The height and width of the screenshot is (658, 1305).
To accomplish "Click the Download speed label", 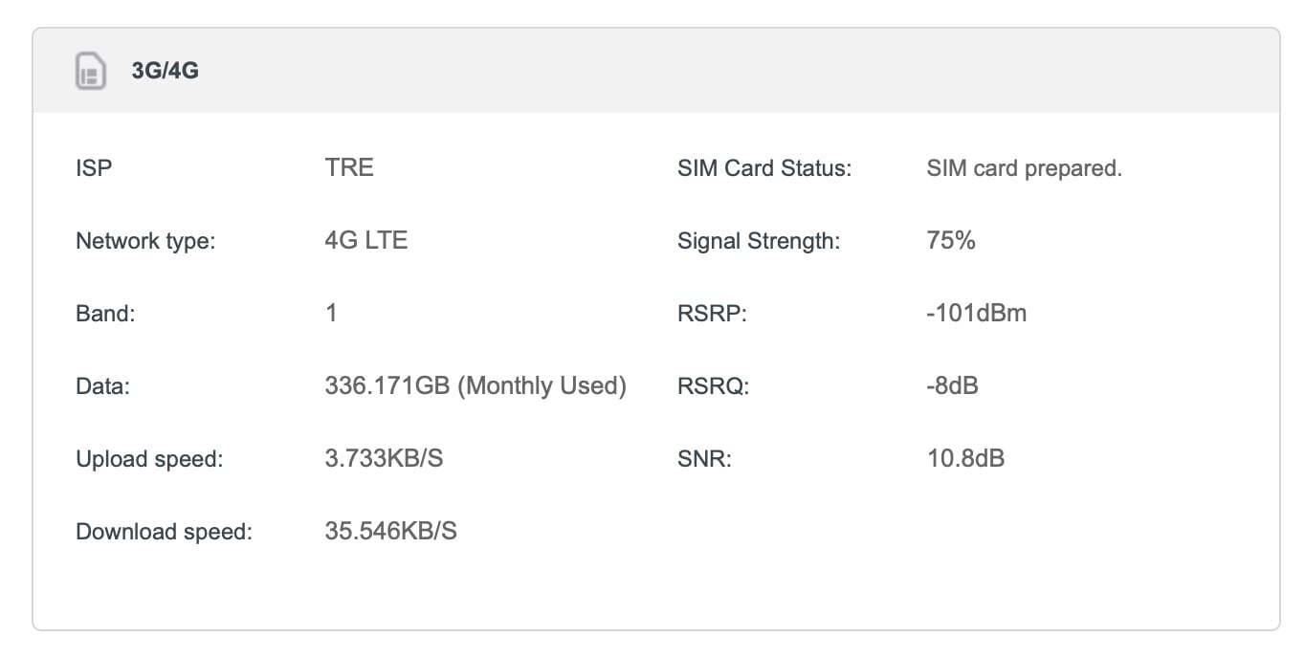I will pyautogui.click(x=164, y=532).
